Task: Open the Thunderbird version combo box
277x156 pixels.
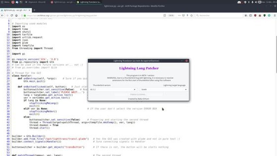Action: 113,90
